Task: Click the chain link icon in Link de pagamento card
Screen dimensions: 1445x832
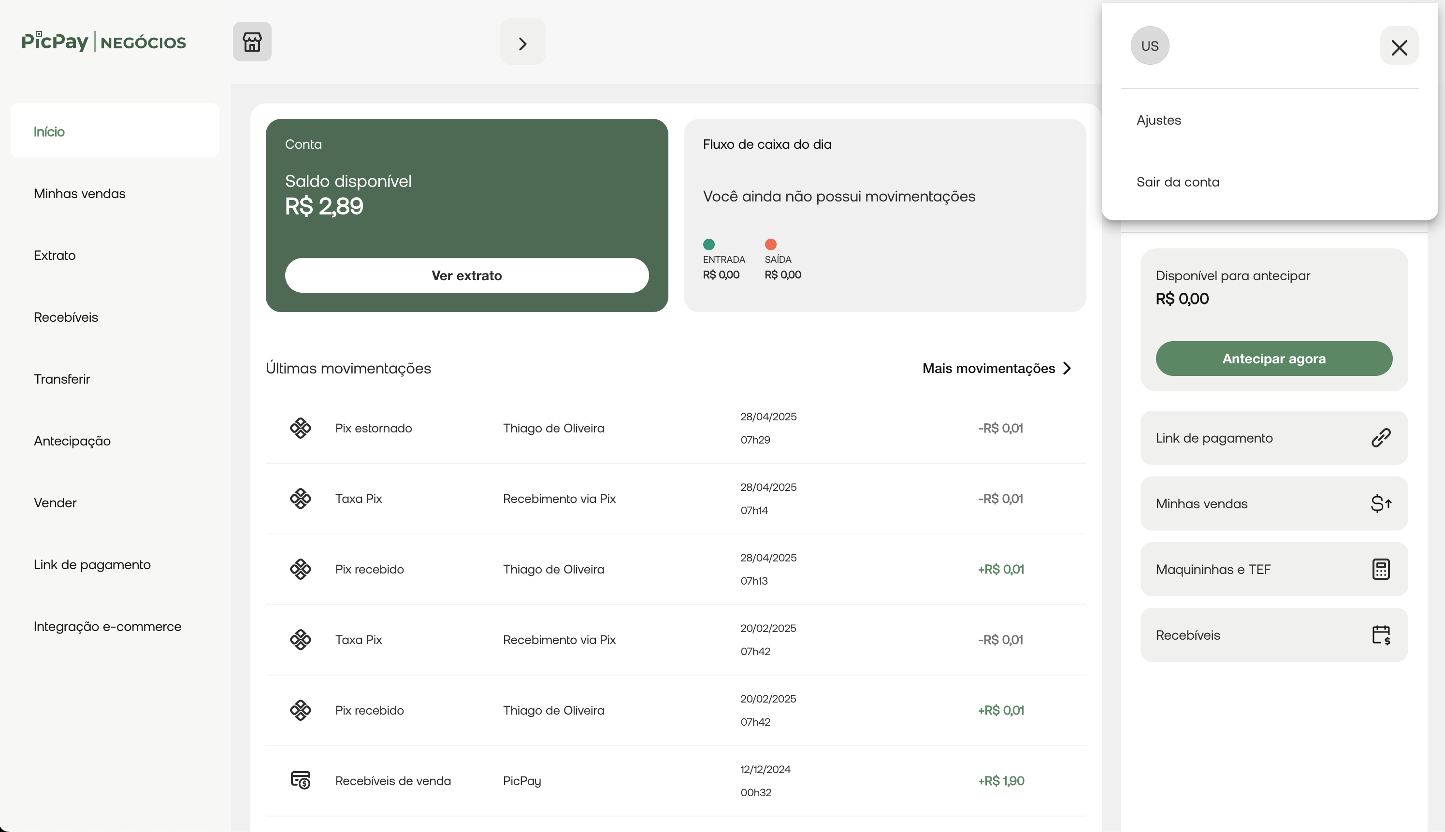Action: pyautogui.click(x=1380, y=438)
